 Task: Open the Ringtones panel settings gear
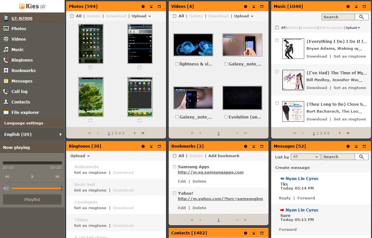tap(143, 146)
